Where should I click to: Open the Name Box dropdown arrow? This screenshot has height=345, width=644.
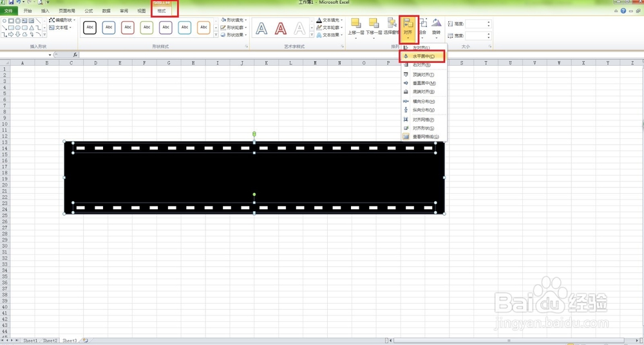[50, 55]
